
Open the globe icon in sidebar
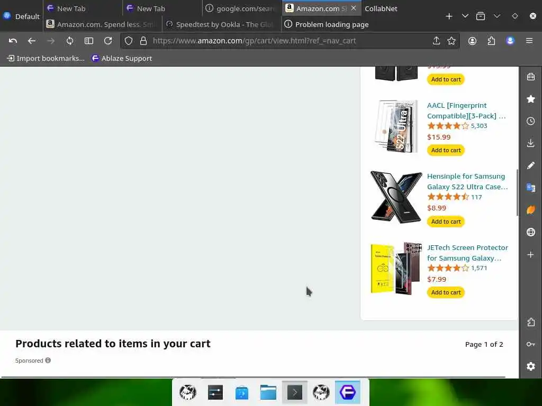click(x=531, y=232)
